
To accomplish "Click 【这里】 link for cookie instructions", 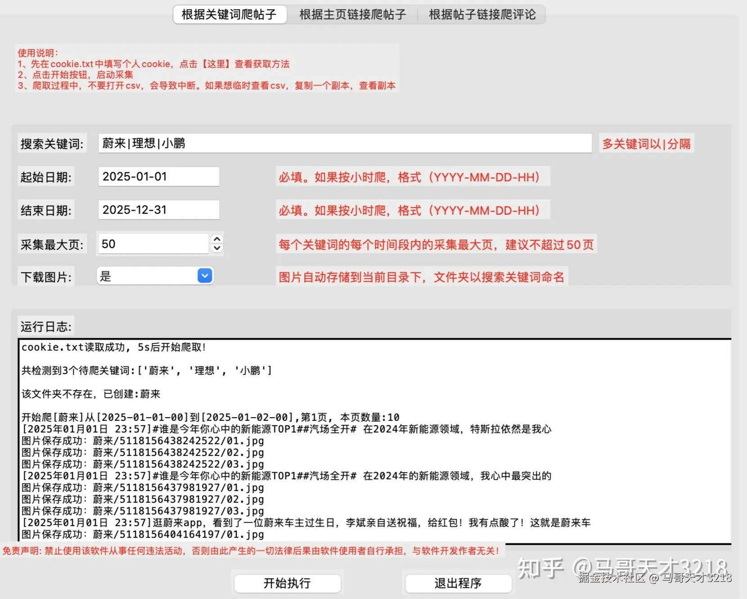I will [216, 64].
